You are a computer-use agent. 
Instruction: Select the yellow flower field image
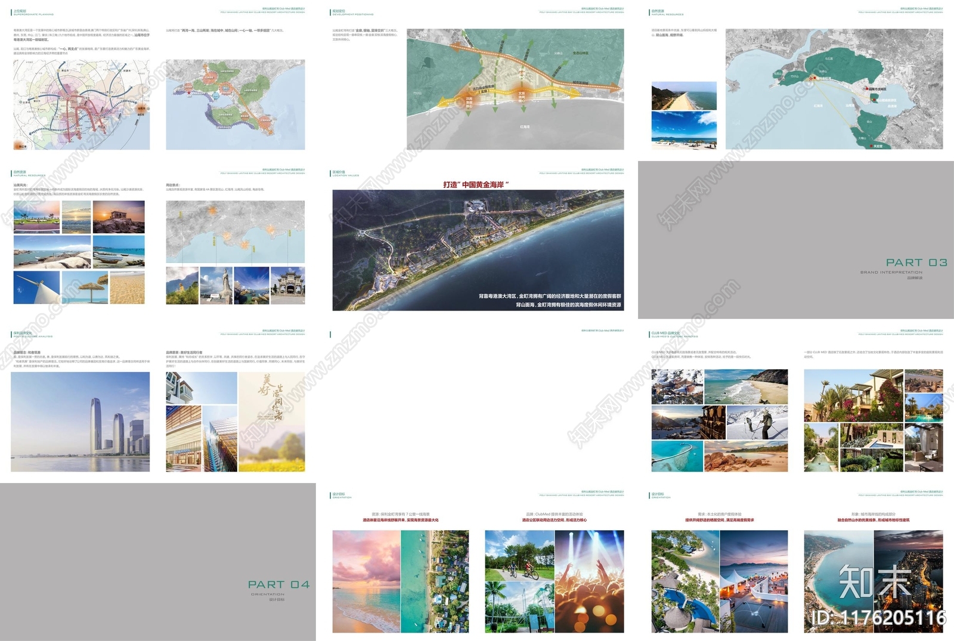click(271, 450)
